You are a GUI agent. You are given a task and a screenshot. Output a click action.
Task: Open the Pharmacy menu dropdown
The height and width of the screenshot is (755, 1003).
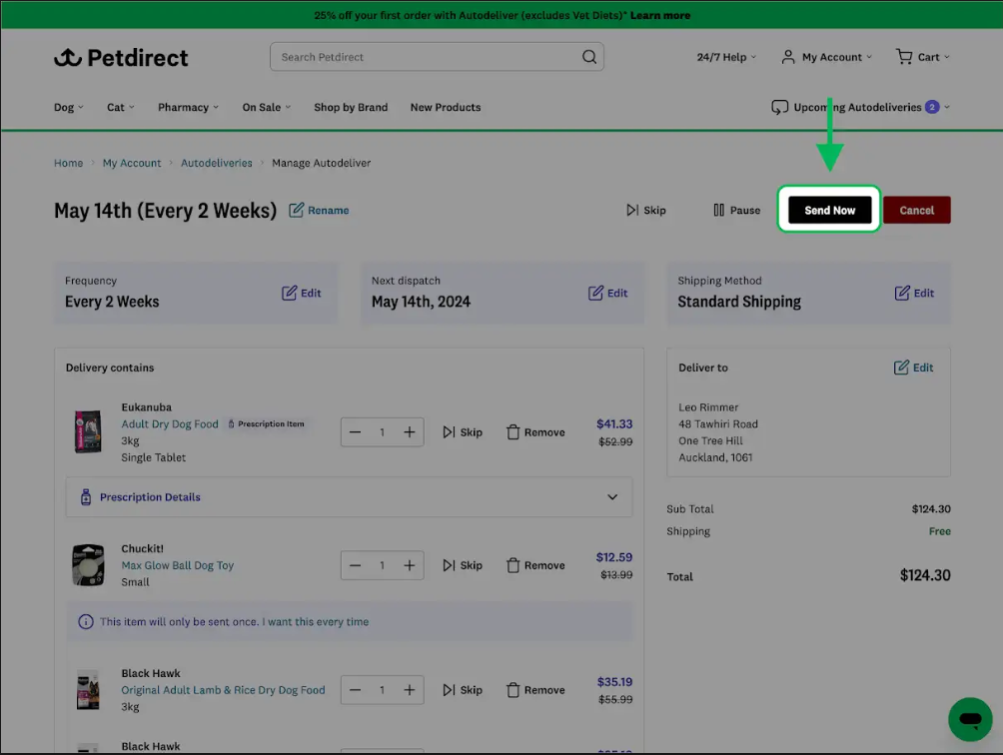(x=189, y=108)
